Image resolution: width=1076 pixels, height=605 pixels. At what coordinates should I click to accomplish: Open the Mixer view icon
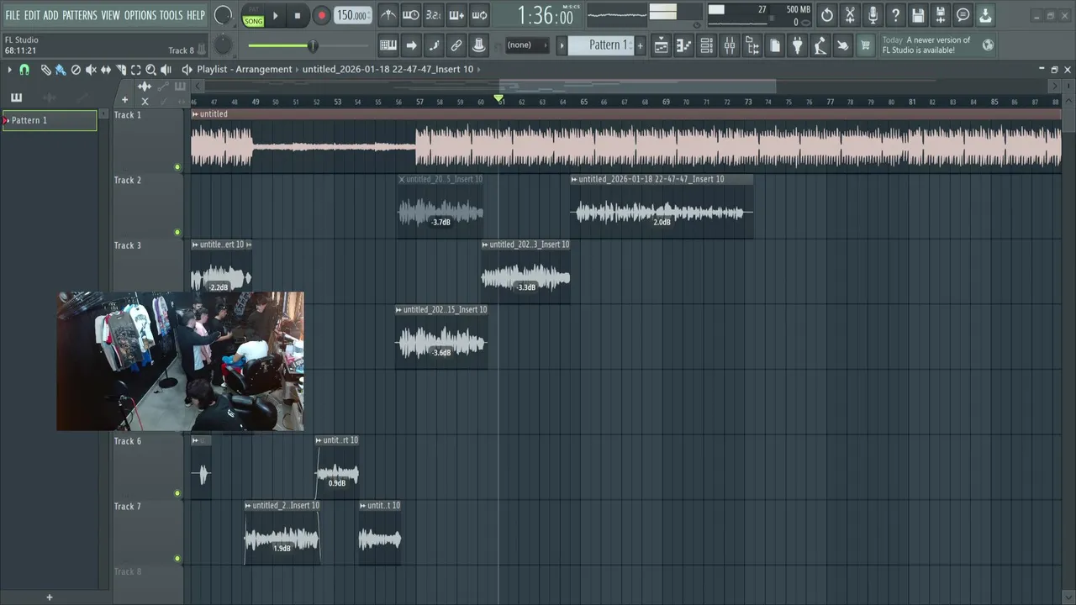pos(730,45)
